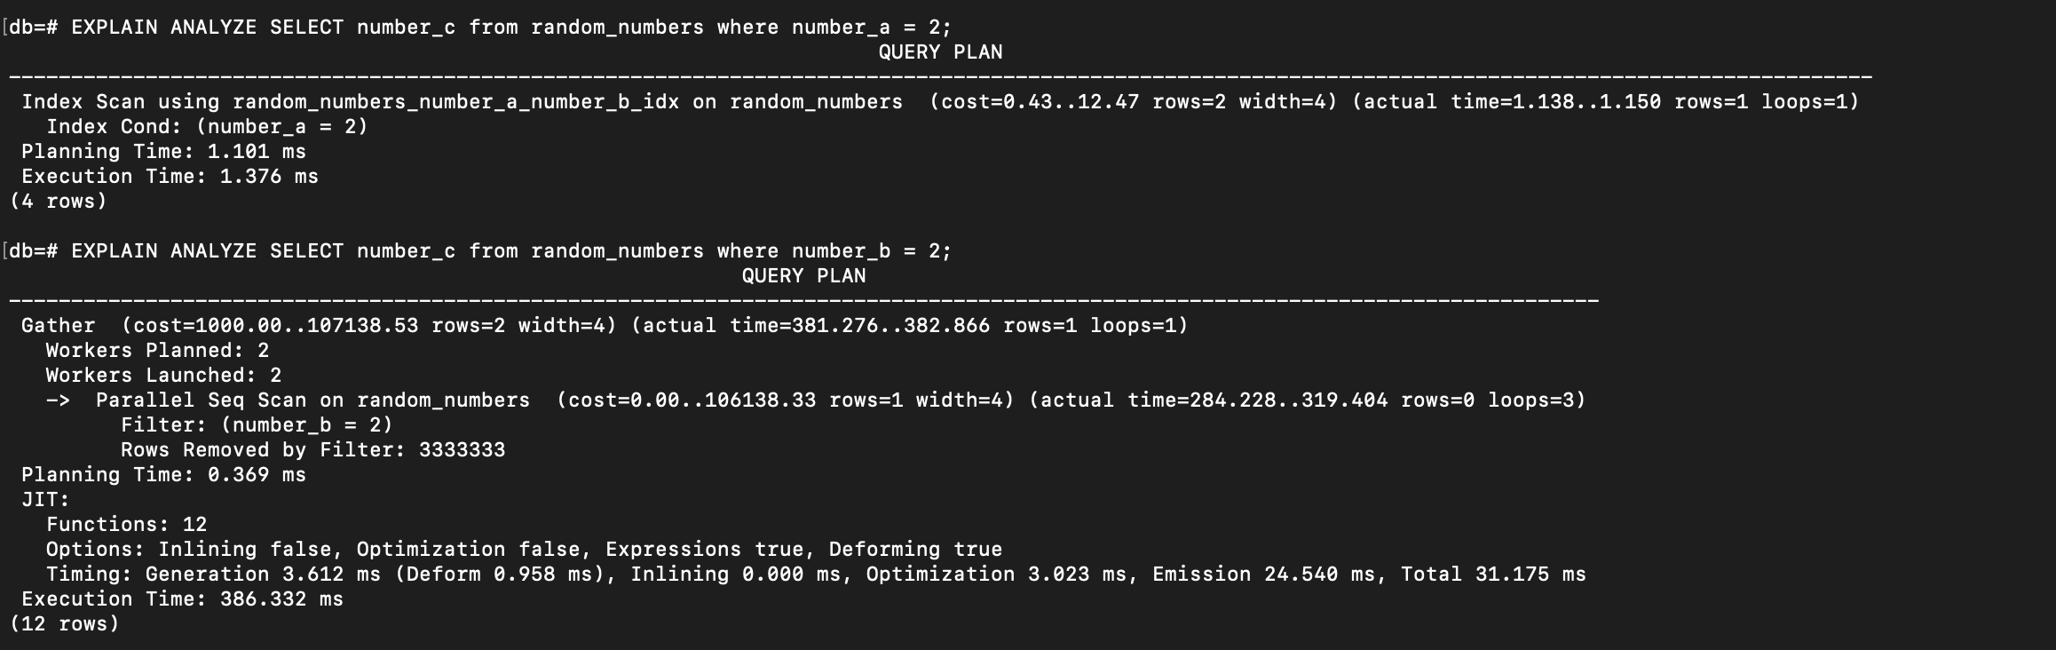Click the Index Scan using random_numbers_number_a_number_b_idx line
Viewport: 2056px width, 650px height.
(940, 102)
